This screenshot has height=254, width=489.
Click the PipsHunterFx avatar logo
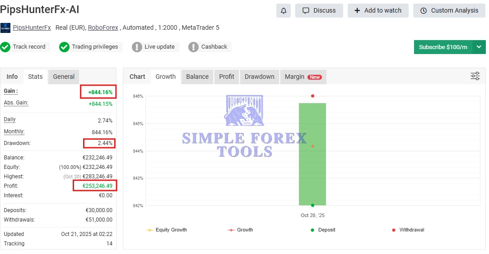point(6,28)
